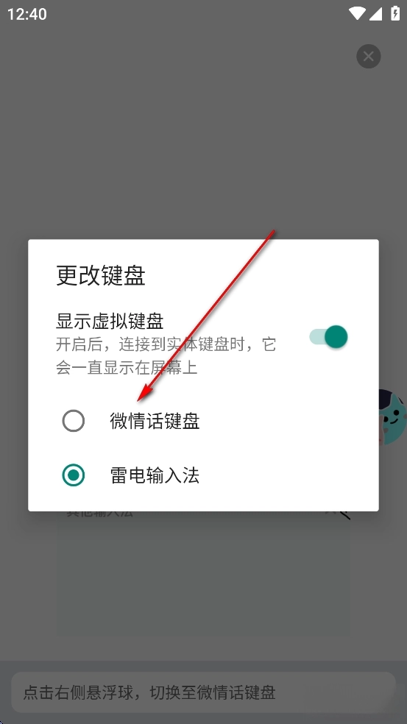Viewport: 407px width, 724px height.
Task: Tap the 更改键盘 dialog title
Action: point(101,276)
